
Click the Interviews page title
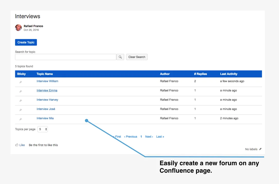(27, 16)
